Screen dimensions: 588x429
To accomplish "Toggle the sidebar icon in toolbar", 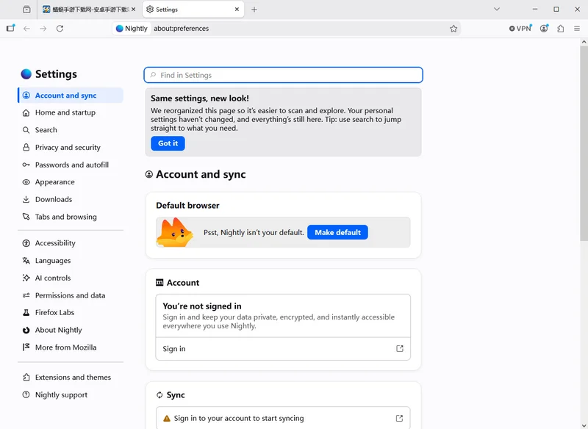I will point(10,28).
